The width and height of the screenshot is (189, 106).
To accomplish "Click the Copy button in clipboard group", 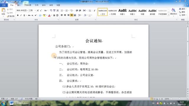I will (x=10, y=13).
